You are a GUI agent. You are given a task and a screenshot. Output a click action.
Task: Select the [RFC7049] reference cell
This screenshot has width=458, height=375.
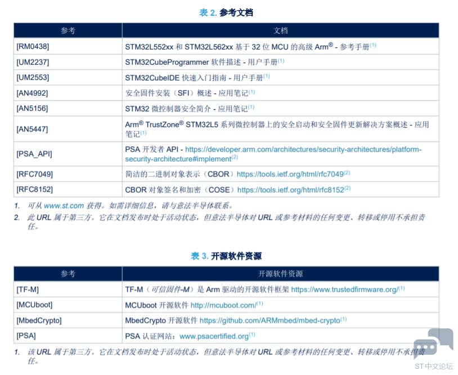pos(68,174)
